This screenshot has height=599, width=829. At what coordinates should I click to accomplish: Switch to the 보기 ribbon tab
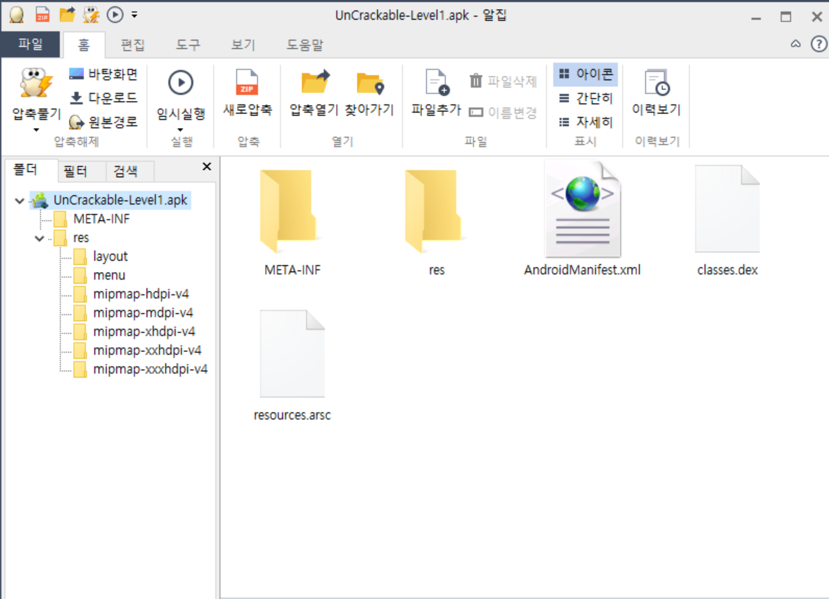click(243, 45)
